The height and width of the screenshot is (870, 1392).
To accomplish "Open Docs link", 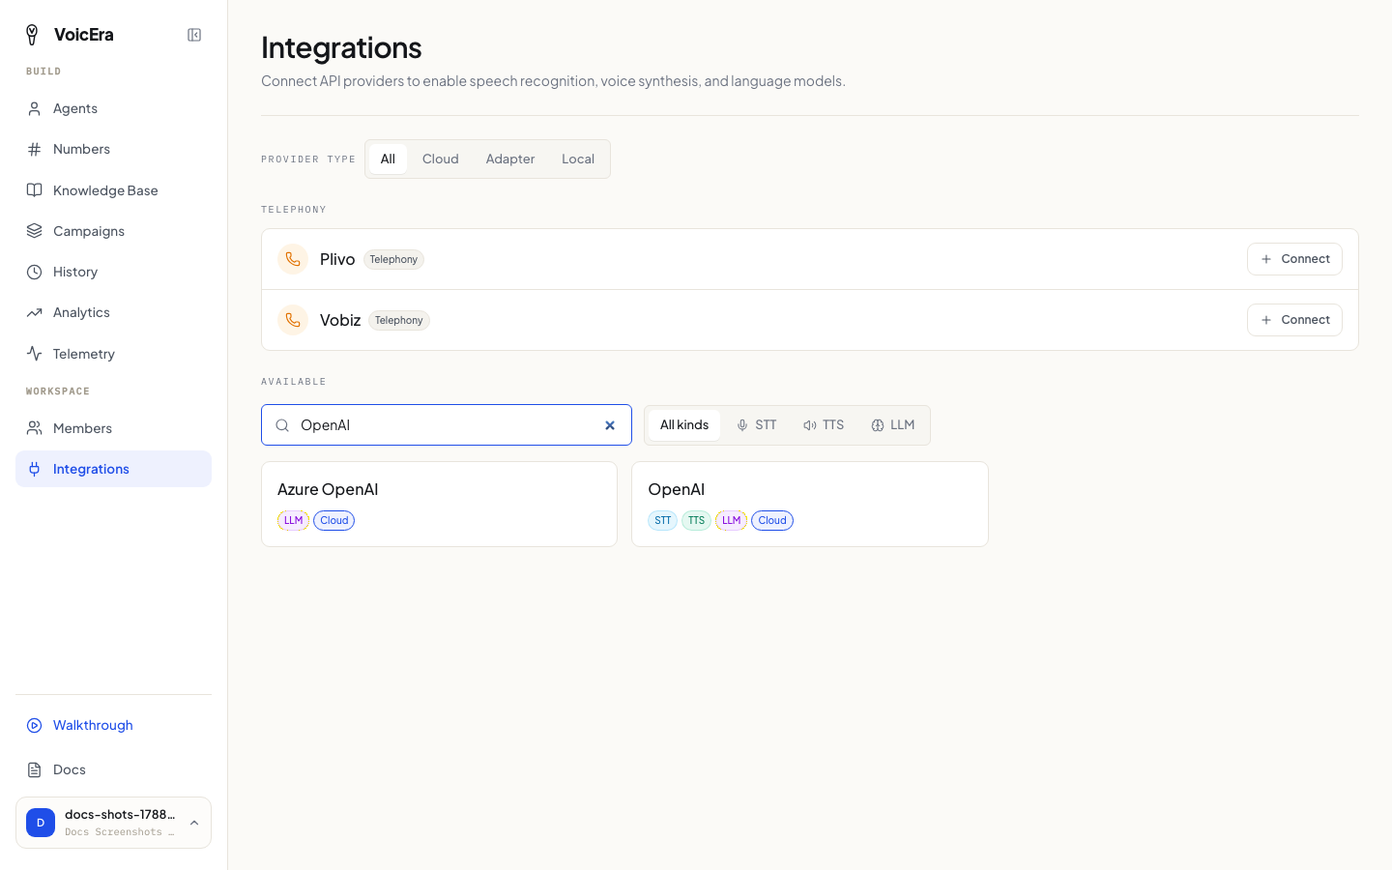I will 114,769.
